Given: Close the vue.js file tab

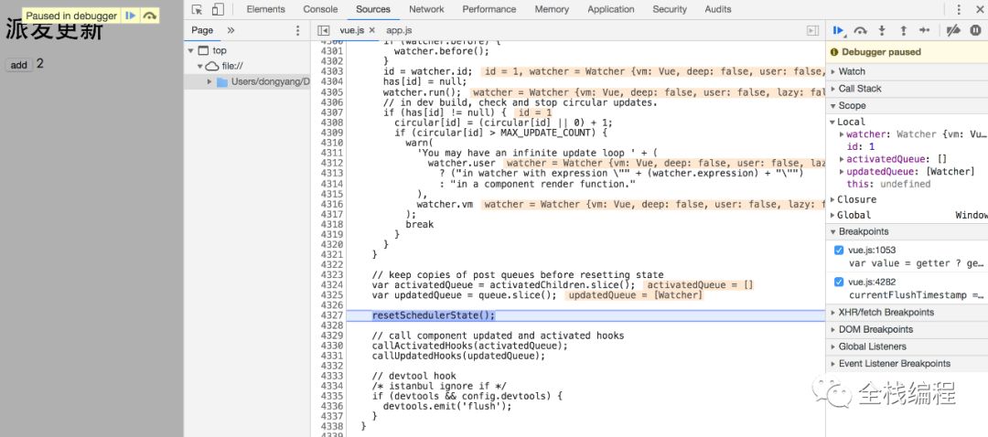Looking at the screenshot, I should tap(371, 30).
